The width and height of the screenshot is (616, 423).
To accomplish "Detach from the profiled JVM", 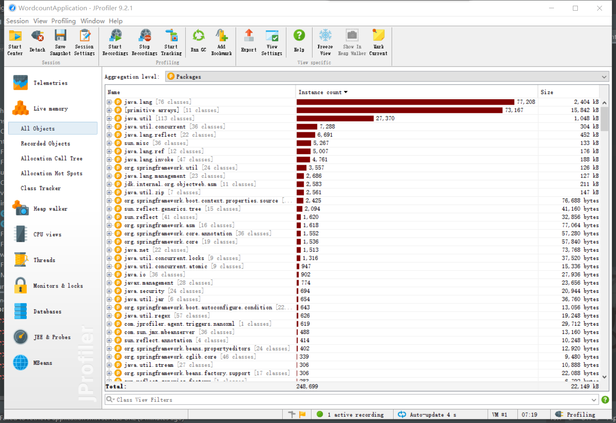I will 37,42.
